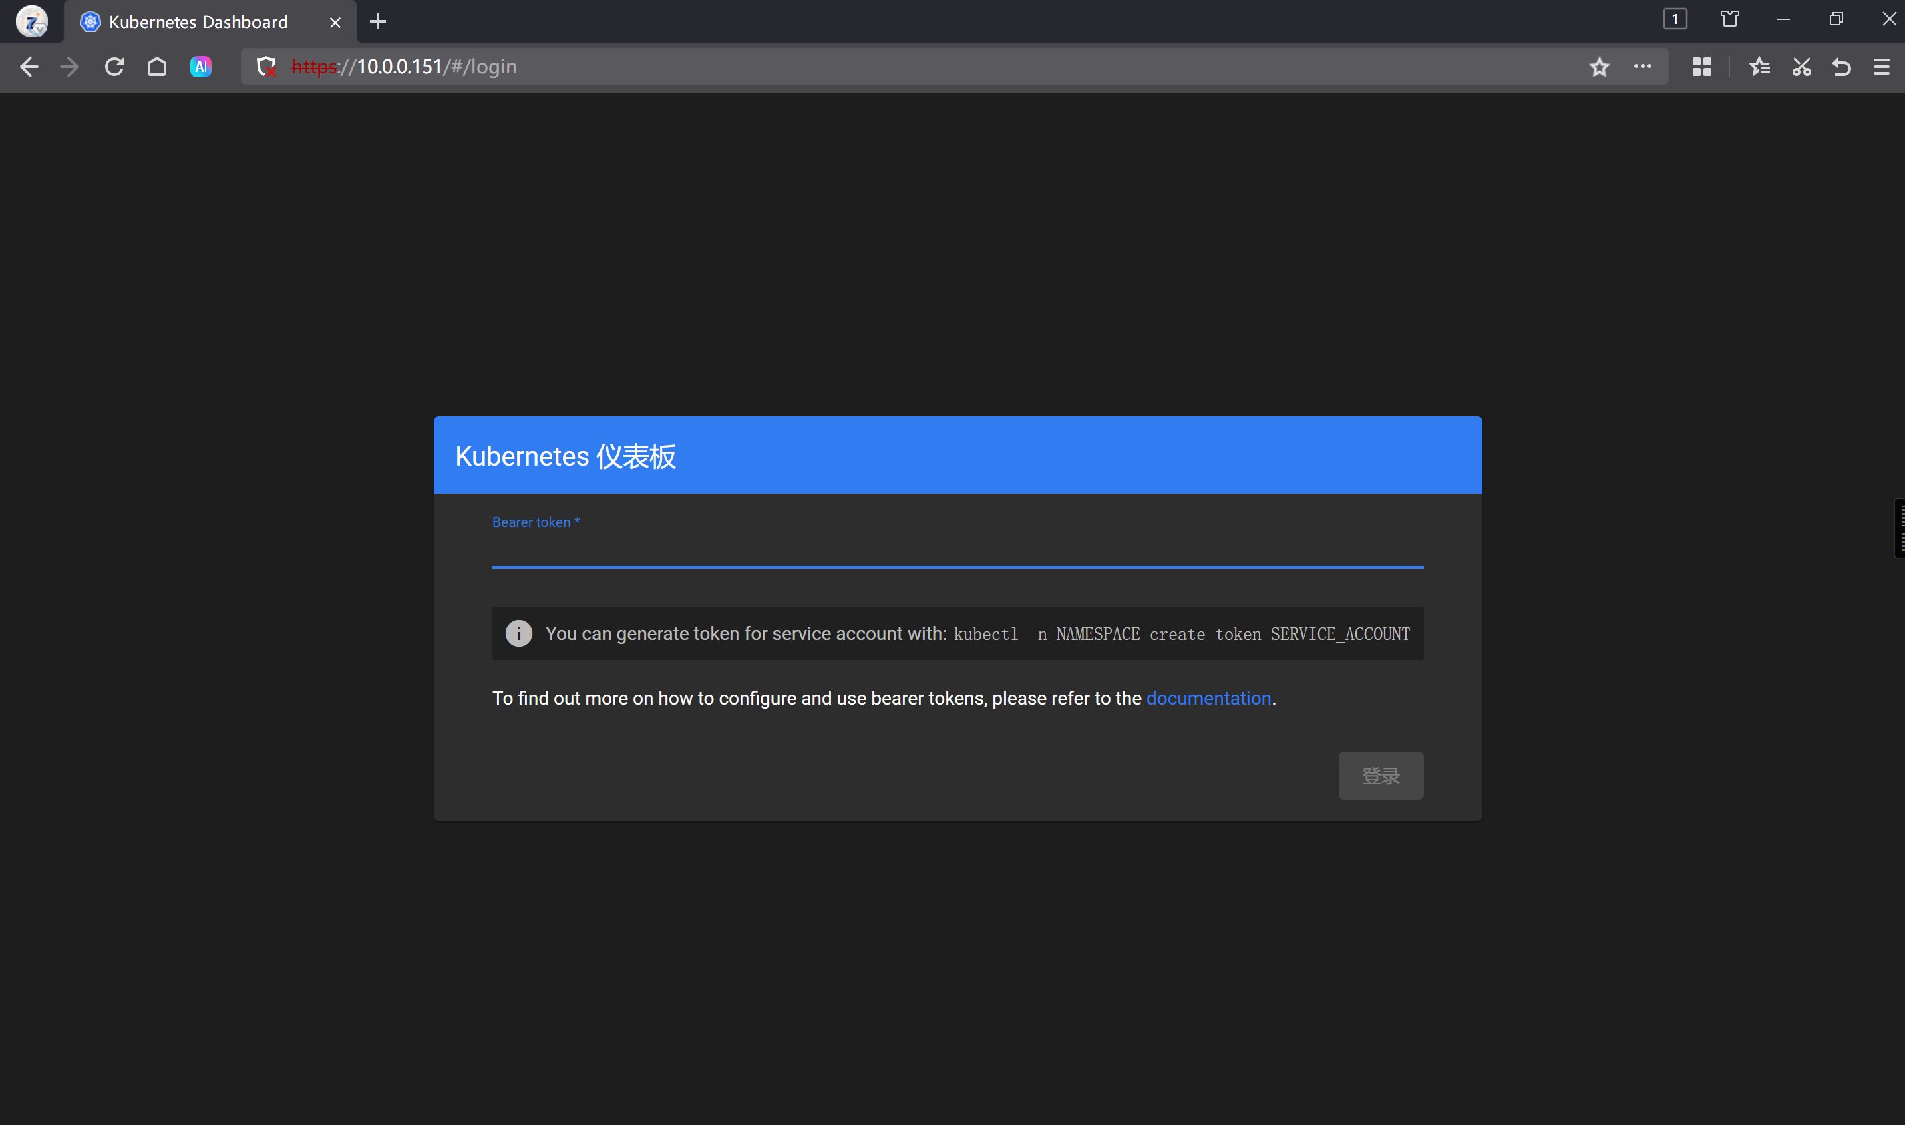Select the Kubernetes Dashboard tab
1905x1125 pixels.
[198, 22]
